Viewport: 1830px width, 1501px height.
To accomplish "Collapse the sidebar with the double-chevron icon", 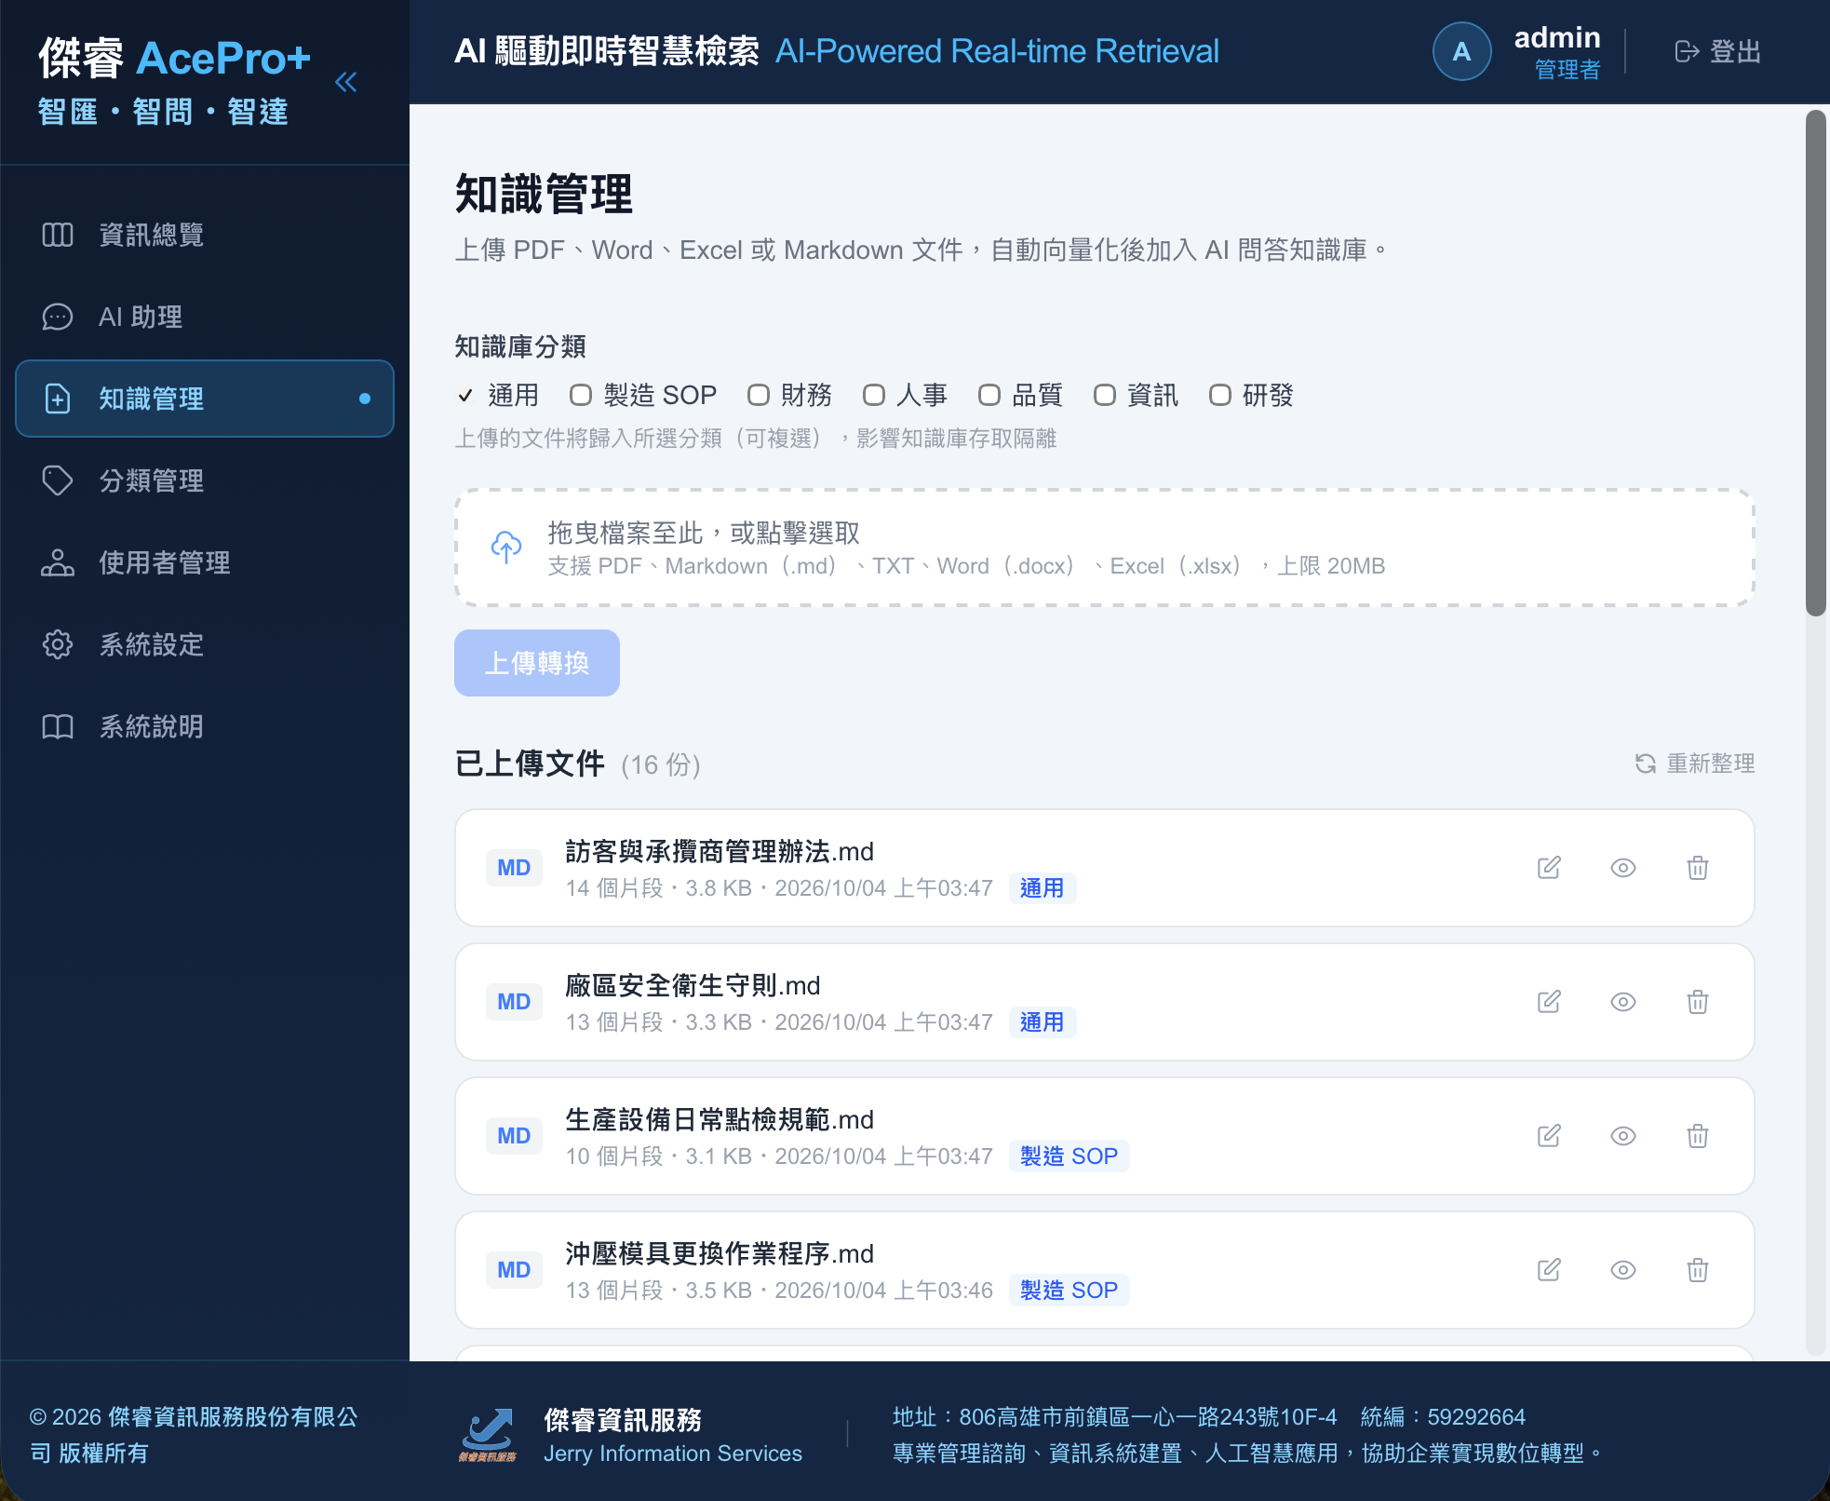I will tap(345, 82).
